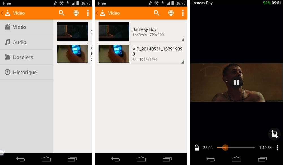Viewport: 283px width, 165px height.
Task: Open the network stream icon in middle toolbar
Action: (x=171, y=13)
